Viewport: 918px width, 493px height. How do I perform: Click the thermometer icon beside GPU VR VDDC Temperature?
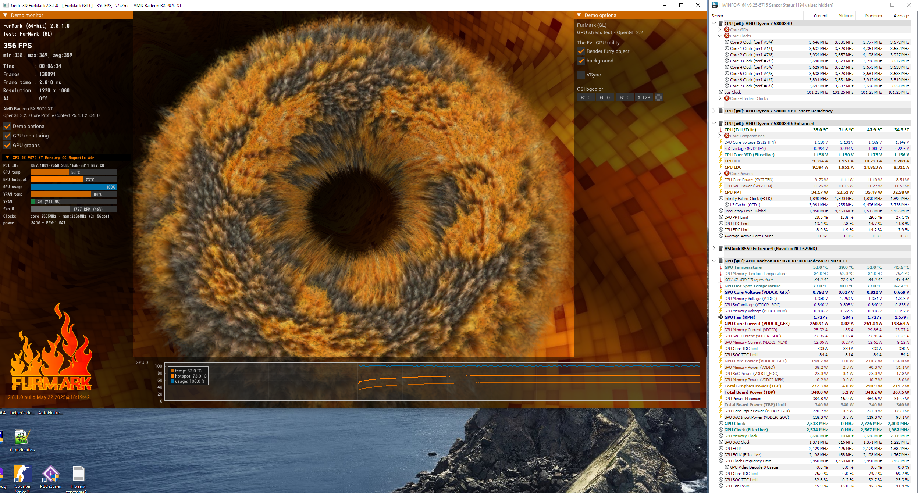721,280
